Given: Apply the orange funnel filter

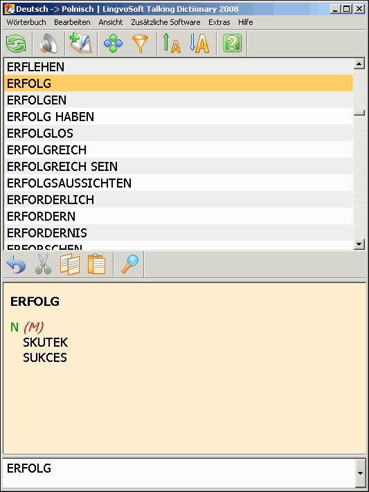Looking at the screenshot, I should (x=140, y=44).
